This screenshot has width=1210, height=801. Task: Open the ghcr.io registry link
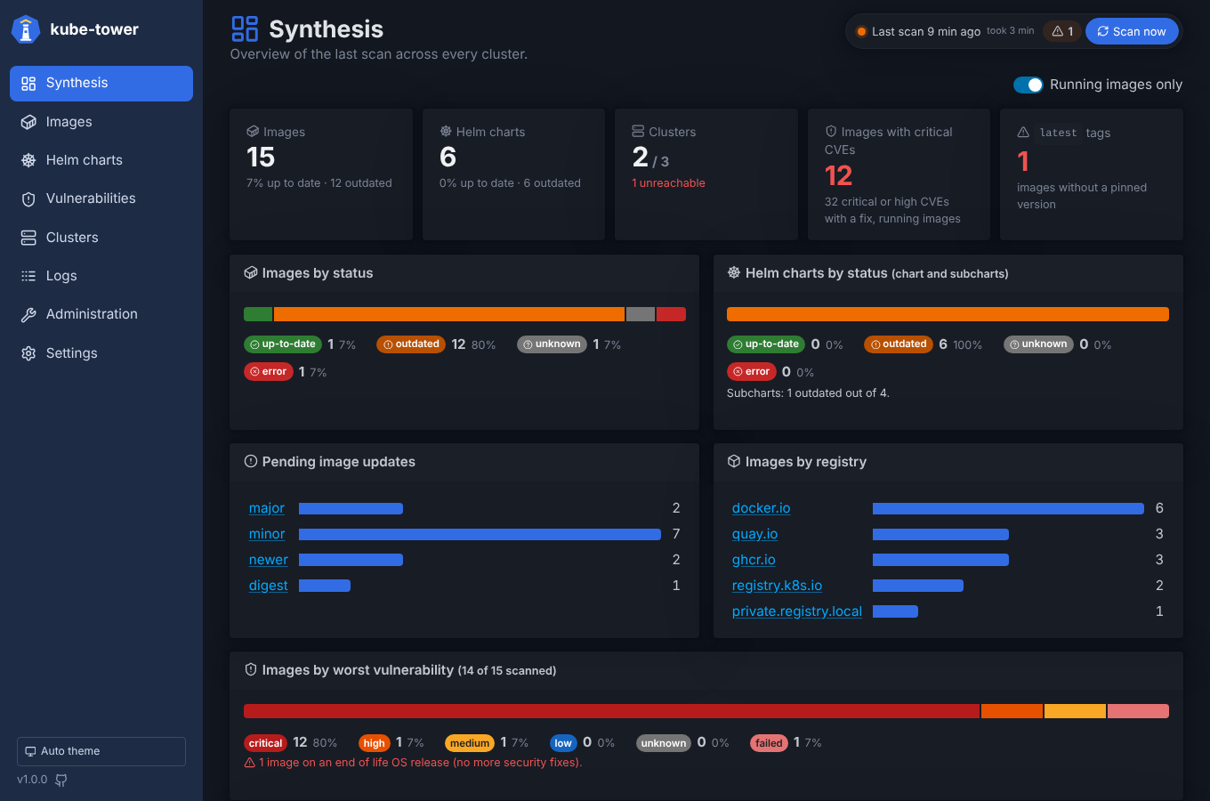[x=754, y=560]
